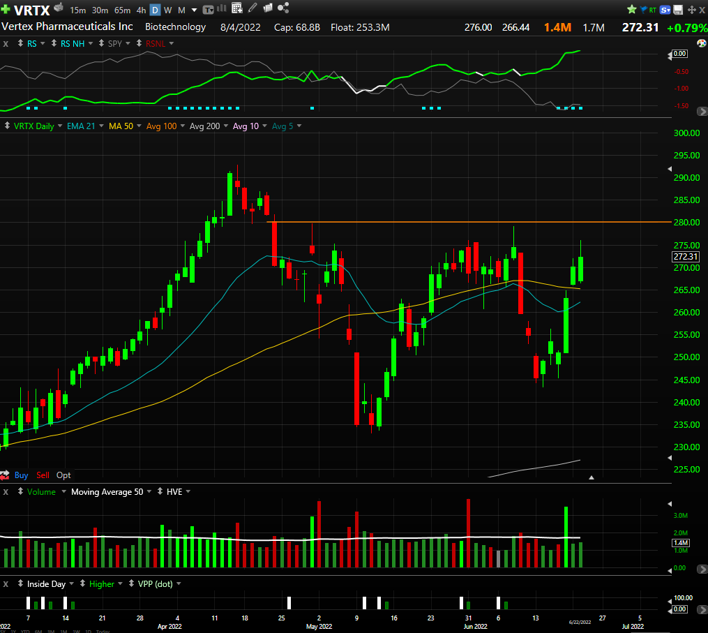Click the up-down arrows before Inside Day
The image size is (708, 633).
[20, 583]
